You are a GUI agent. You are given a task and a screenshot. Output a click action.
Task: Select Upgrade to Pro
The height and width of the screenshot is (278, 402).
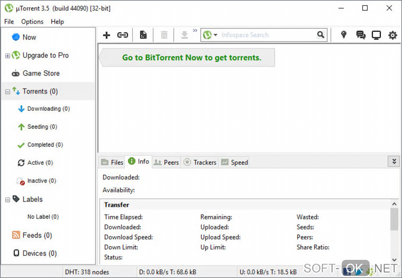(x=46, y=55)
